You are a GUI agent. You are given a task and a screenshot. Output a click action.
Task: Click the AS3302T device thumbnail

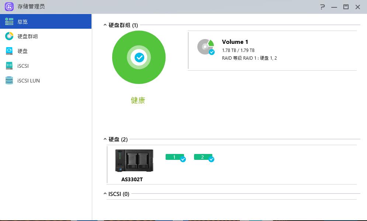point(134,160)
